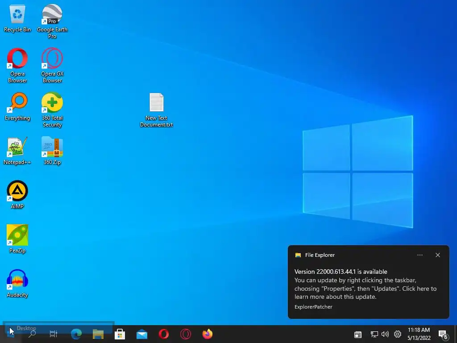The image size is (457, 343).
Task: Launch Opera GX from the taskbar
Action: (x=186, y=334)
